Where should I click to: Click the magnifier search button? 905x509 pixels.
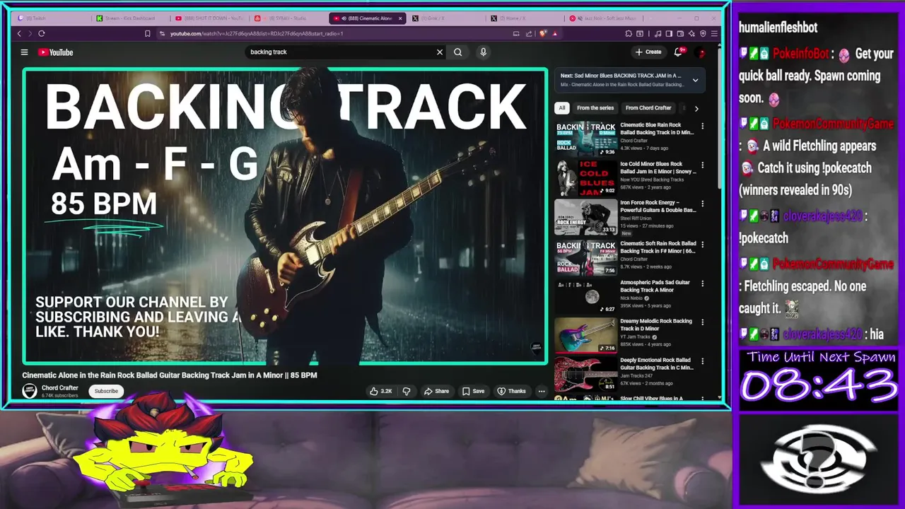[x=458, y=52]
